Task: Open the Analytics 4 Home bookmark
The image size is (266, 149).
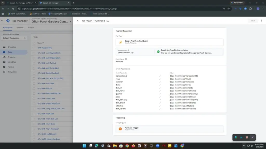Action: pyautogui.click(x=38, y=14)
